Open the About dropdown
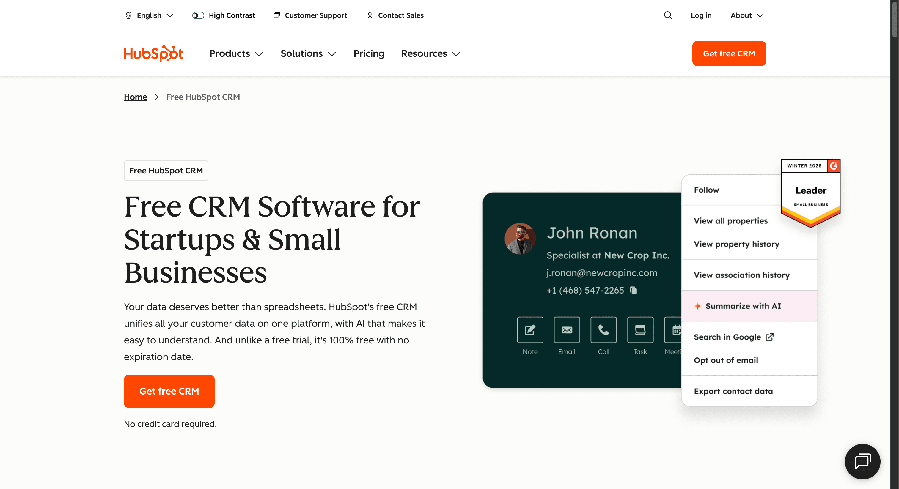Image resolution: width=899 pixels, height=489 pixels. click(746, 15)
